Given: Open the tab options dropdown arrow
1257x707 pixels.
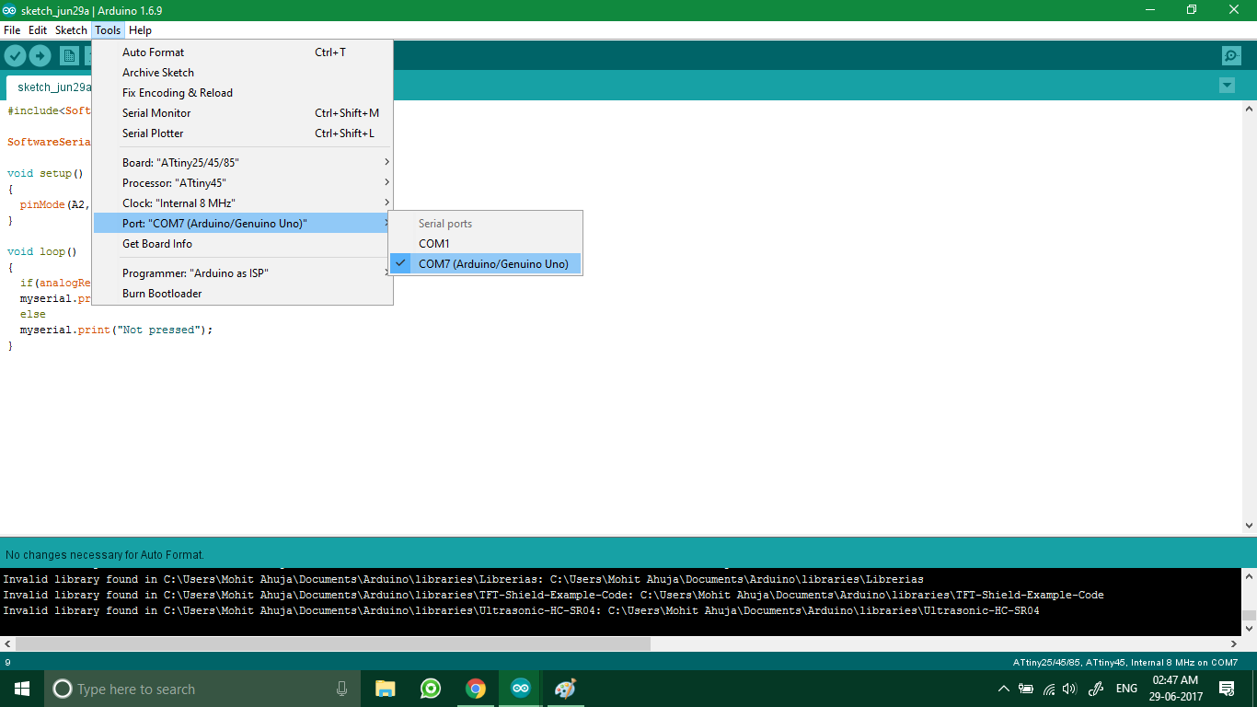Looking at the screenshot, I should click(1227, 86).
